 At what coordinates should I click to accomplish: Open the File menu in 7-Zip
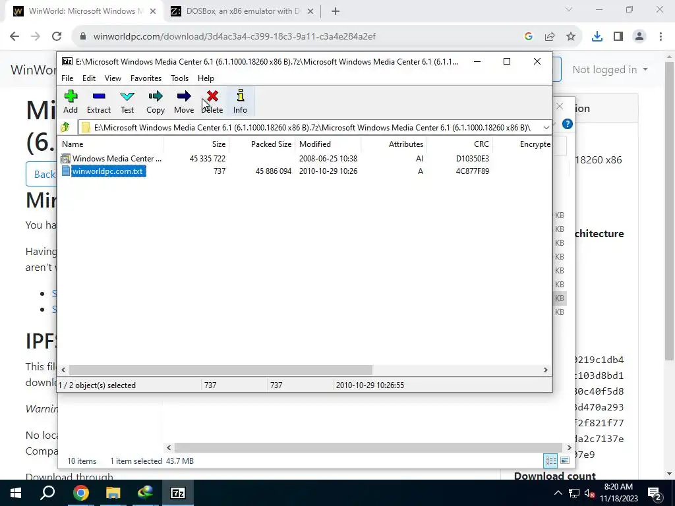[67, 78]
